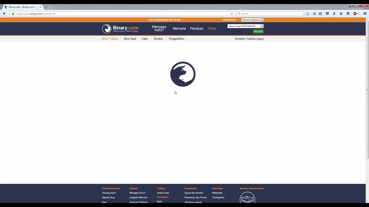Reload the page with the refresh icon
This screenshot has width=369, height=207.
pos(232,14)
